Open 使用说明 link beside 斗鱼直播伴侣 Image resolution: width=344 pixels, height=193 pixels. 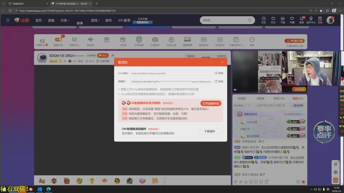pos(168,103)
